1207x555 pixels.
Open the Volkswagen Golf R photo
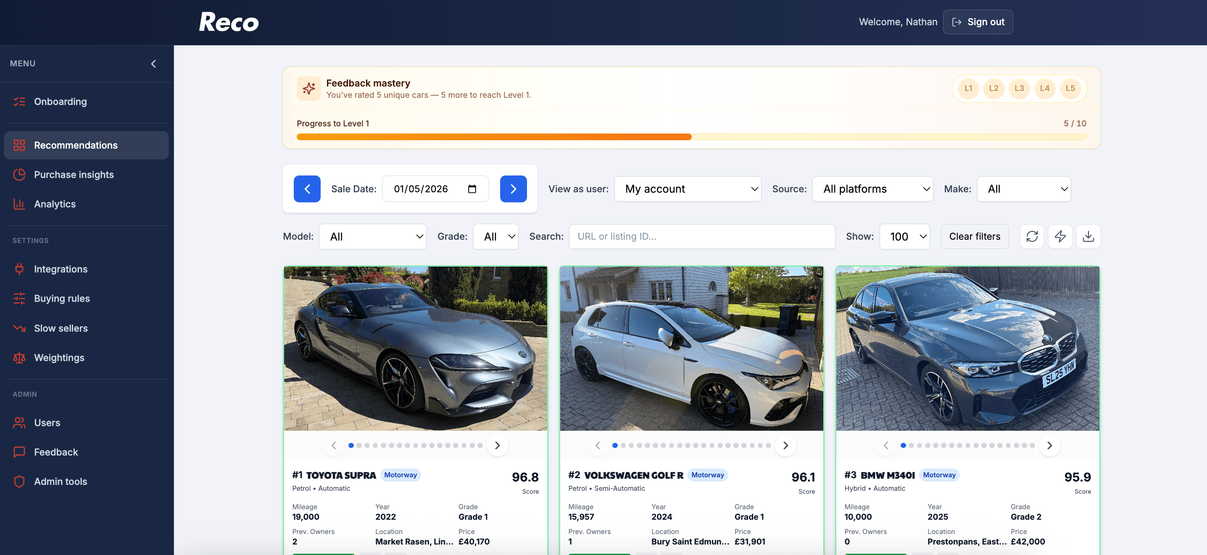point(692,348)
